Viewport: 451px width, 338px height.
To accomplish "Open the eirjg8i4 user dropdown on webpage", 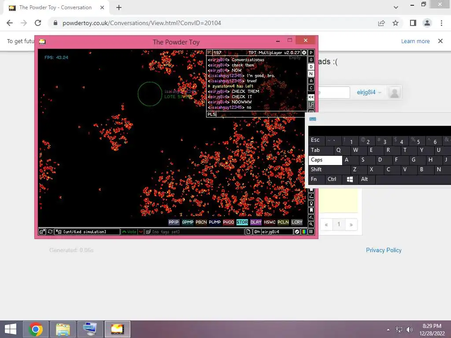I will coord(369,92).
